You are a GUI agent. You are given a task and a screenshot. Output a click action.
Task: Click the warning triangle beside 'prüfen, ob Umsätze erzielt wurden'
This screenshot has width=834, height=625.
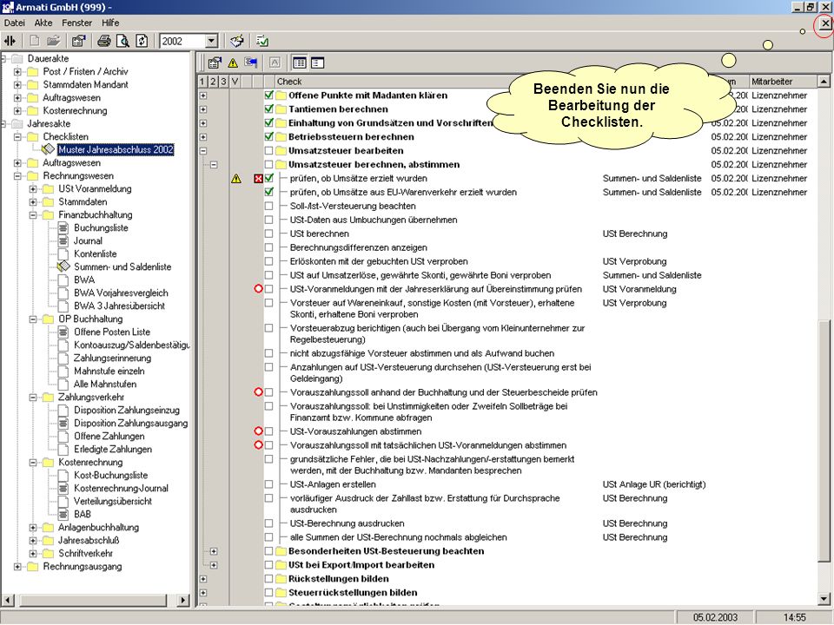[x=236, y=179]
